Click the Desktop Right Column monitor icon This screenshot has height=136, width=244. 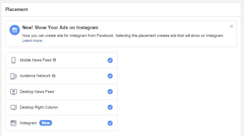pyautogui.click(x=13, y=108)
